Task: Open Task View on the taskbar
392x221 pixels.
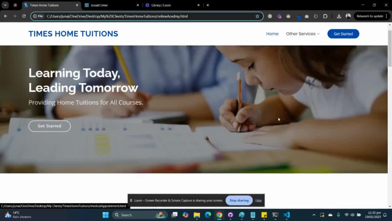Action: tap(174, 215)
